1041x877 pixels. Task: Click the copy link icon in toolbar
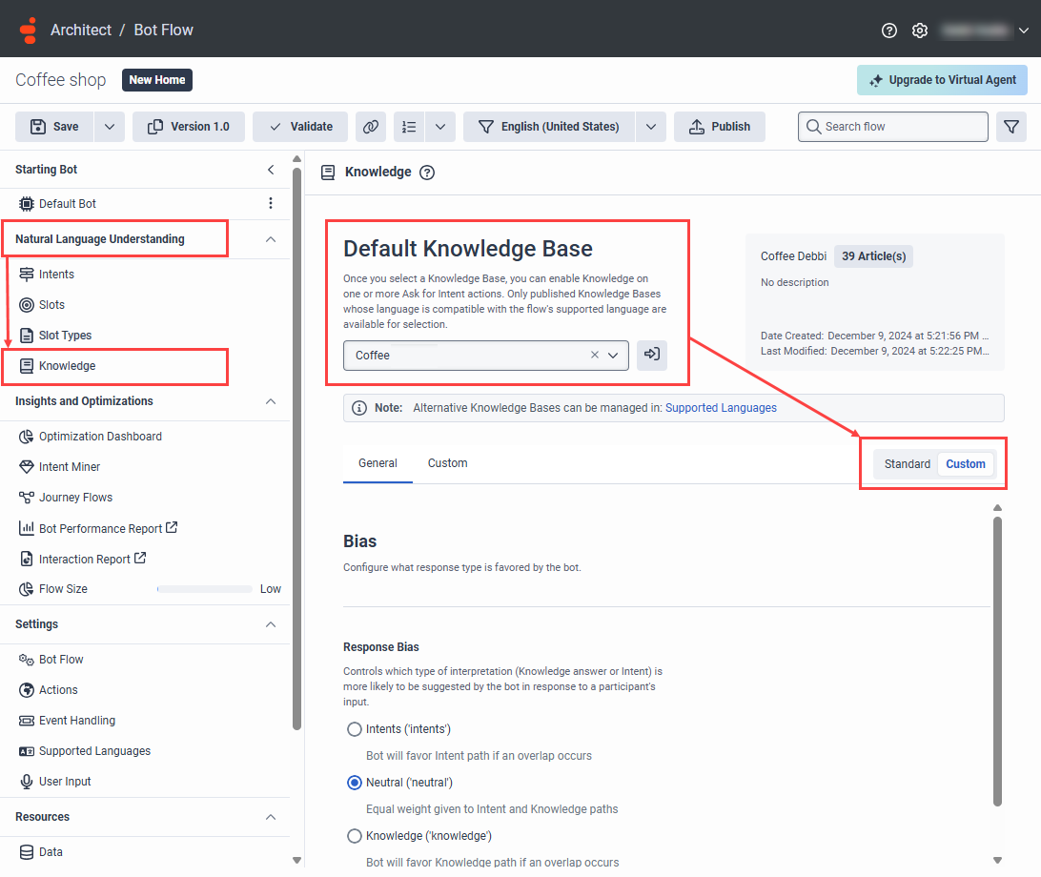click(x=371, y=127)
